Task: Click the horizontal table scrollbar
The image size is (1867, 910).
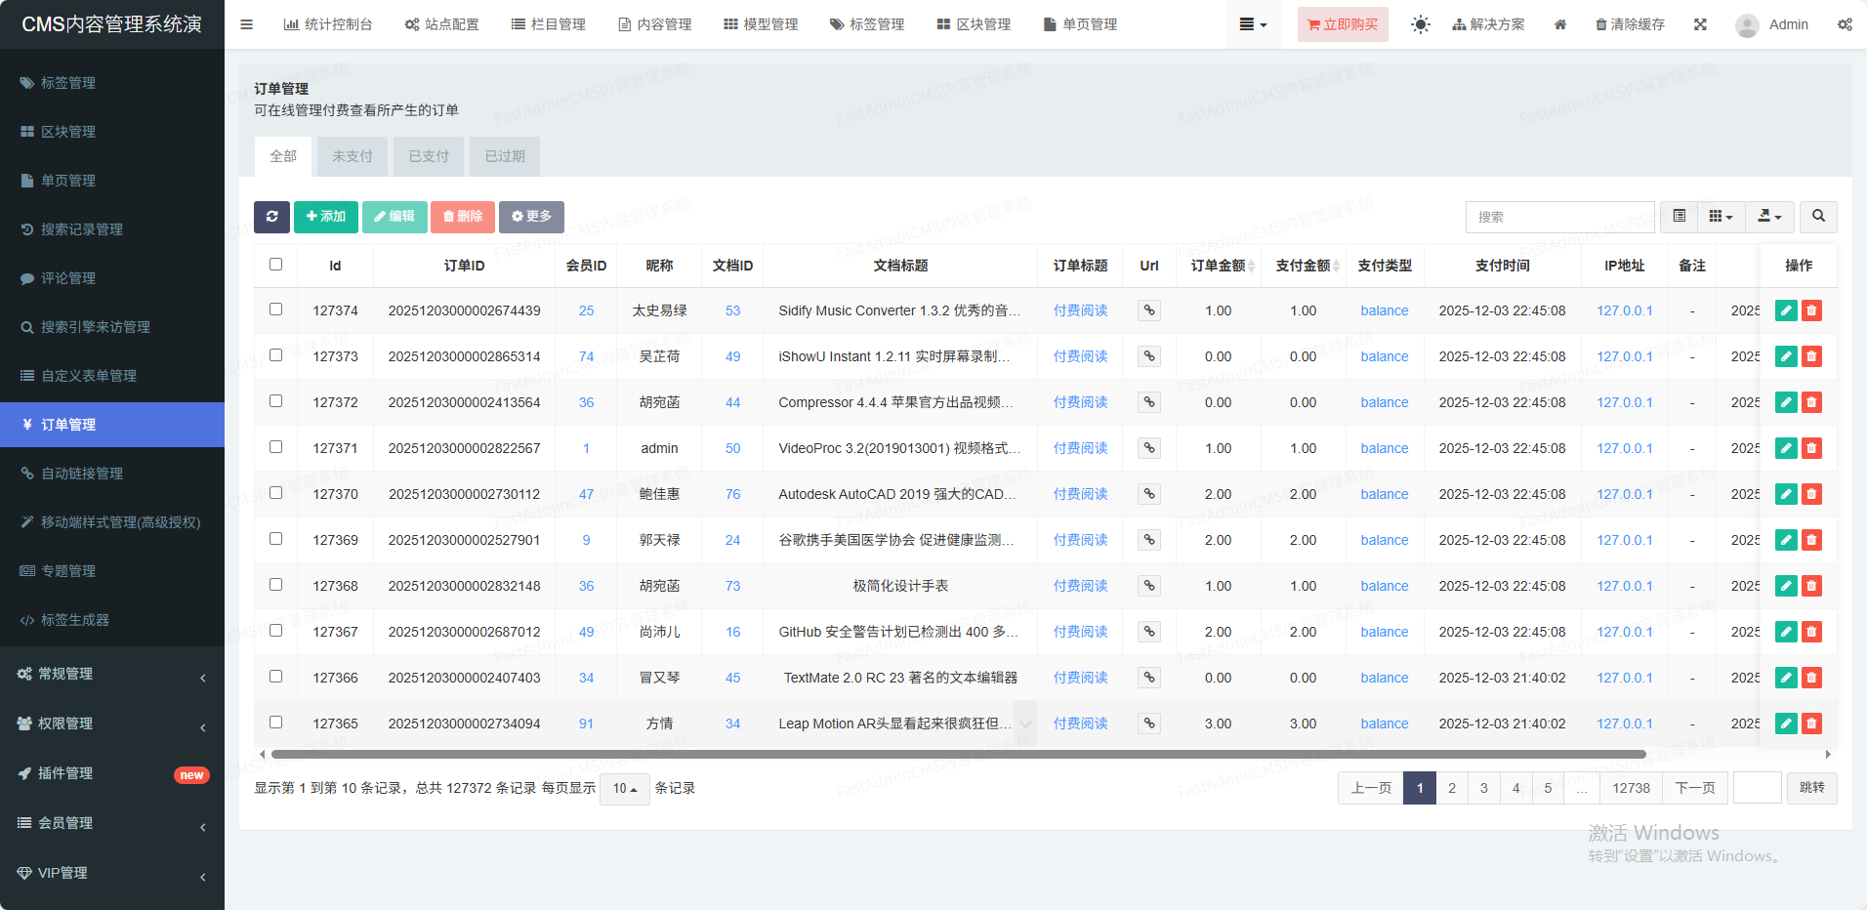Action: point(957,755)
